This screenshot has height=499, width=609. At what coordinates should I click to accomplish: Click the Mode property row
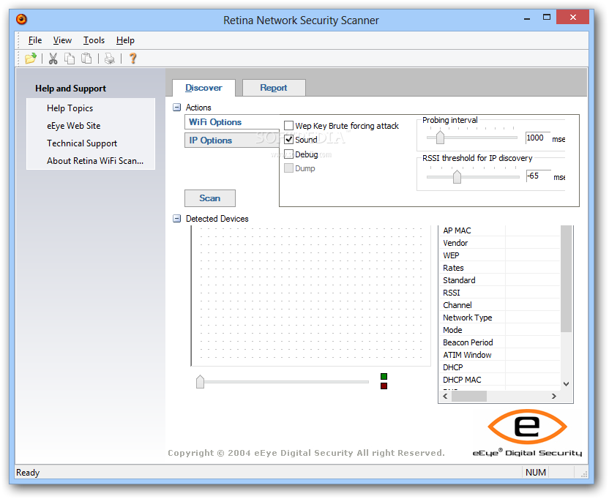point(499,330)
